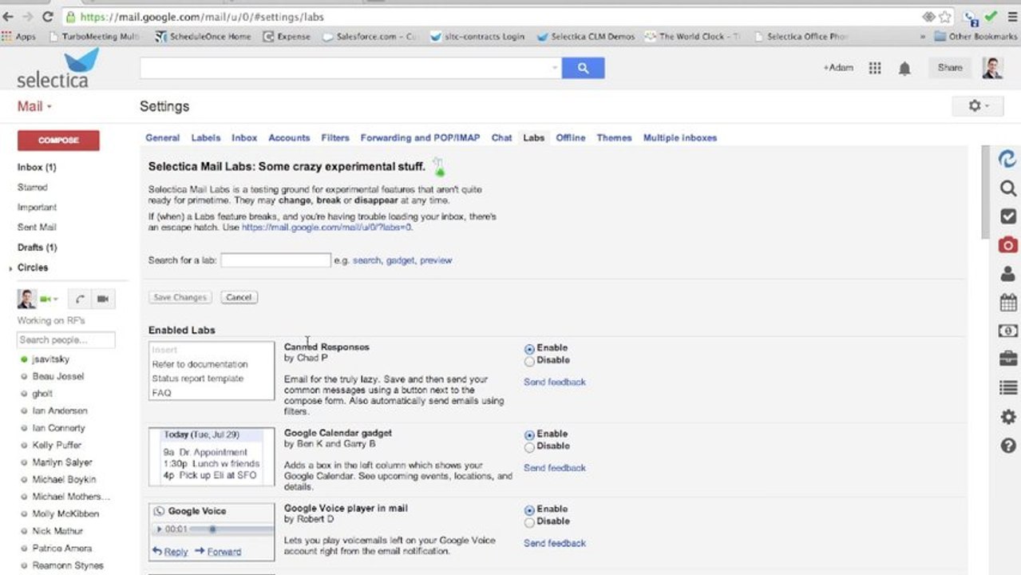Image resolution: width=1021 pixels, height=575 pixels.
Task: Select Disable for Canned Responses
Action: (529, 361)
